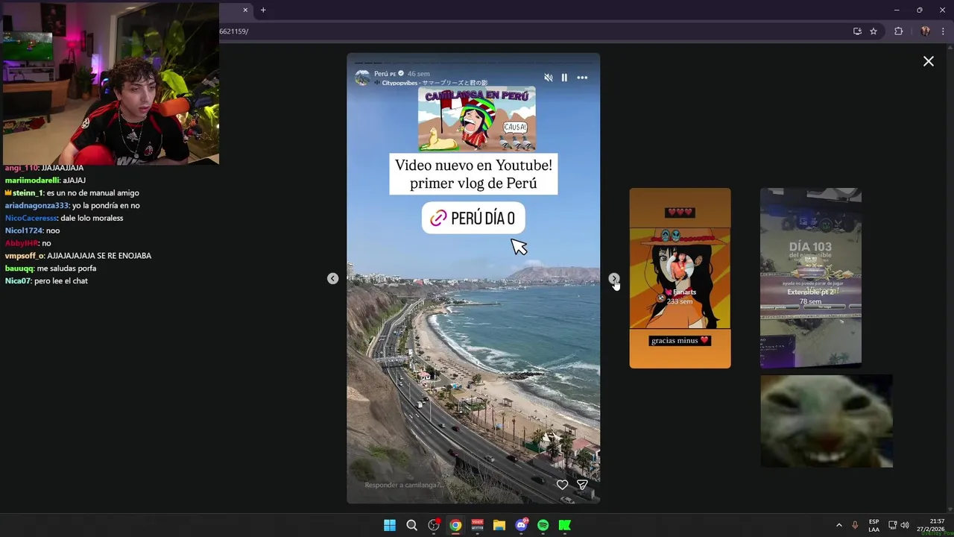Click the story progress bar at top
Viewport: 954px width, 537px height.
[x=473, y=63]
